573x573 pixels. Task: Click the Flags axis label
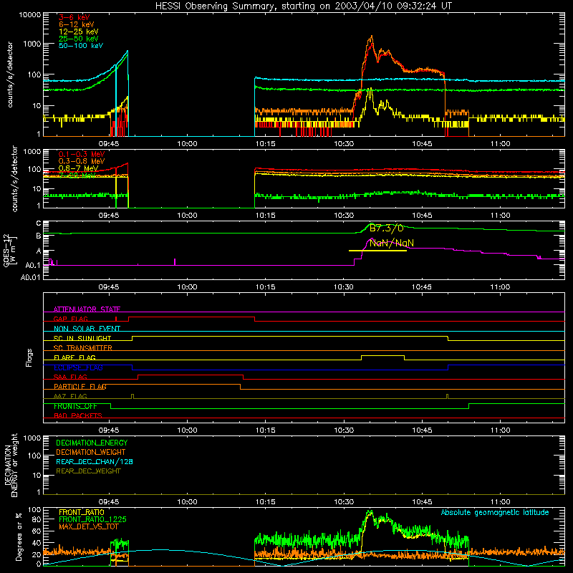coord(29,358)
